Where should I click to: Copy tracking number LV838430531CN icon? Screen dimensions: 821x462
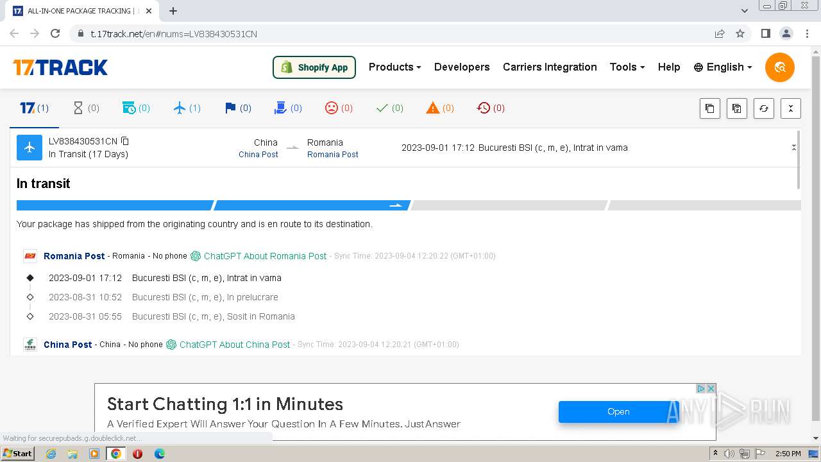point(125,141)
